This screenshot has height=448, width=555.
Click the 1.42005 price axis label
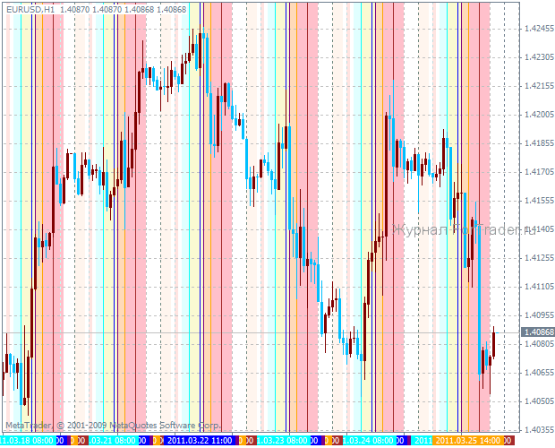tap(539, 115)
